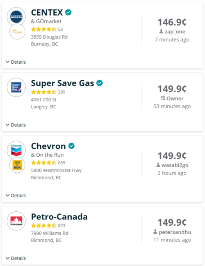Click the Petro-Canada maple leaf logo
The height and width of the screenshot is (266, 205).
(16, 221)
